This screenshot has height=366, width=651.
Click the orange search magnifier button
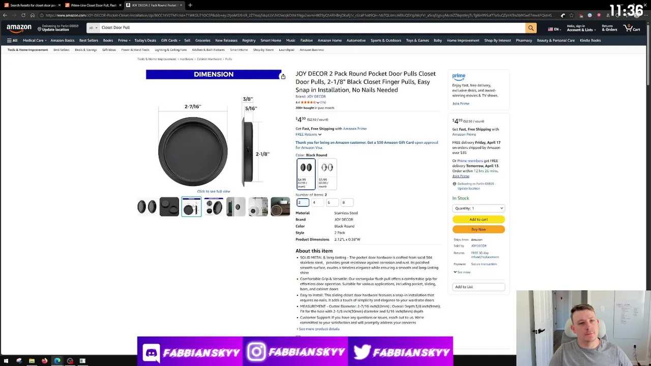530,28
